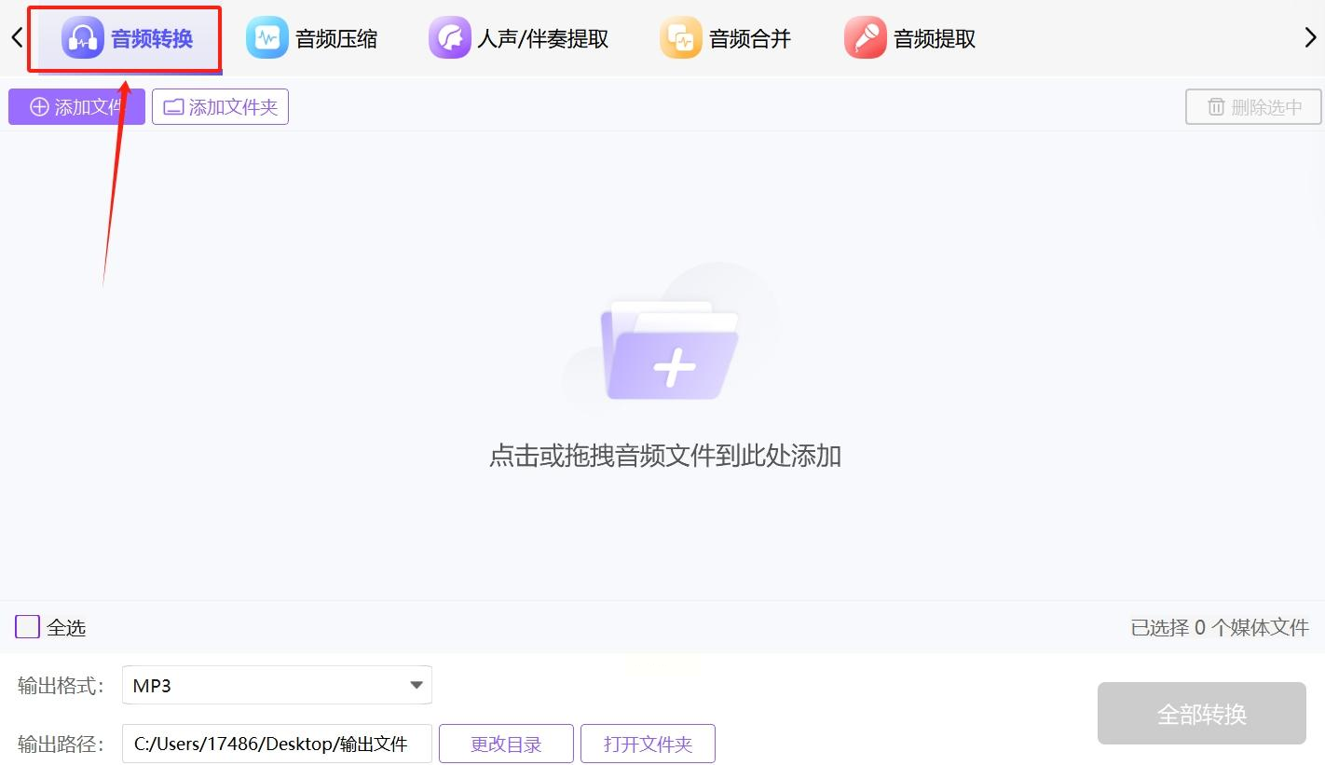Select the blue waveform Audio Compress icon
Screen dimensions: 1325x765
pos(267,38)
